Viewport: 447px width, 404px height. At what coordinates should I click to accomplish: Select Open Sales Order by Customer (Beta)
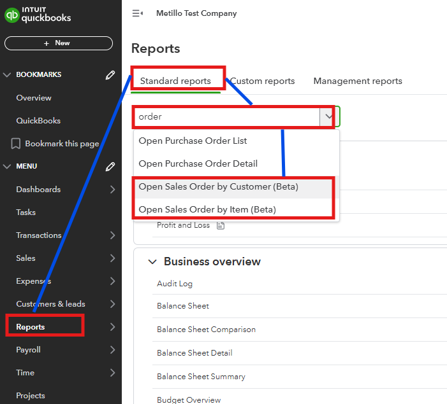coord(218,187)
